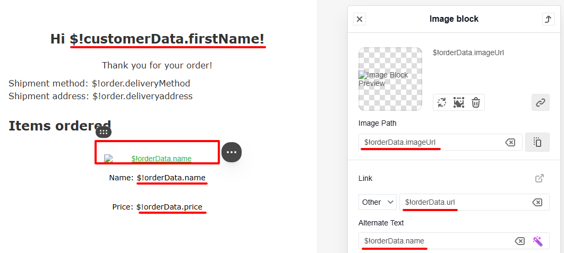This screenshot has height=253, width=564.
Task: Click the merge tag button beside Image Path
Action: click(x=537, y=142)
